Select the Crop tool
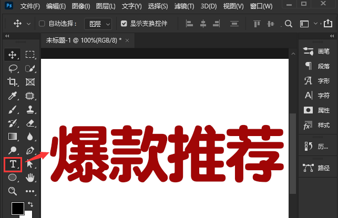This screenshot has width=338, height=218. tap(13, 82)
